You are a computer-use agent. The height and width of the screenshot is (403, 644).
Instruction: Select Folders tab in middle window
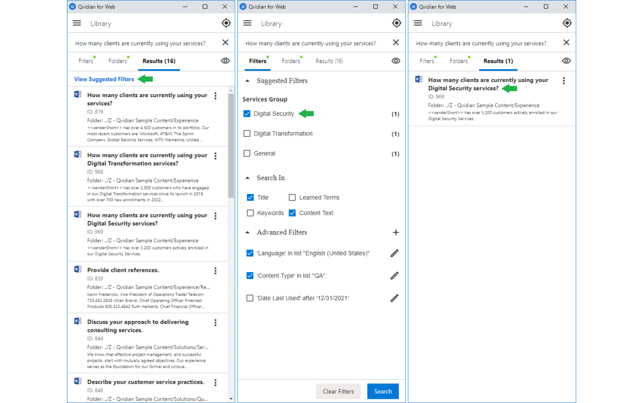291,61
